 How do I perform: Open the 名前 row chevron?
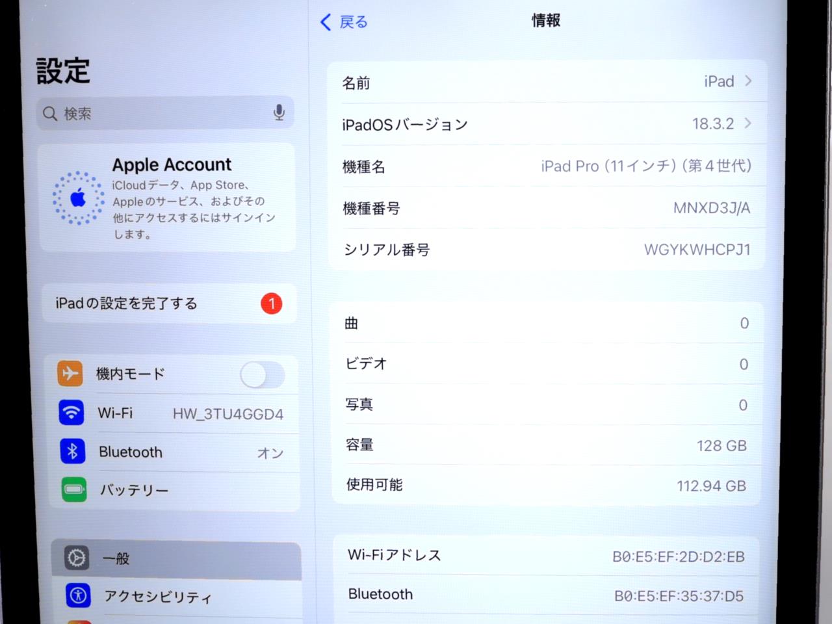[x=748, y=81]
